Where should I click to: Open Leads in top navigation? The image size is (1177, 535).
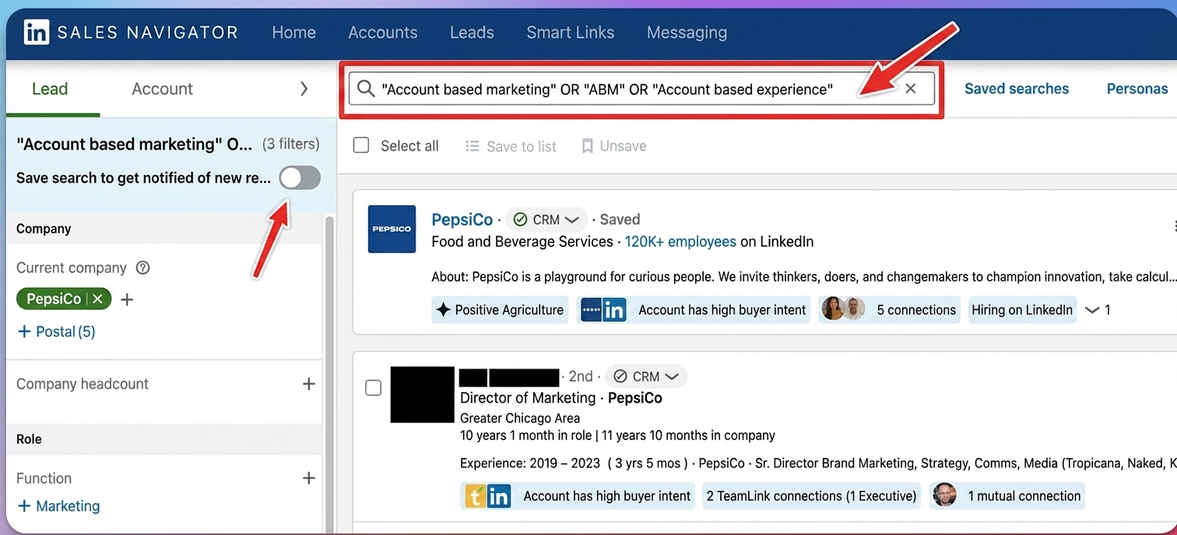472,33
